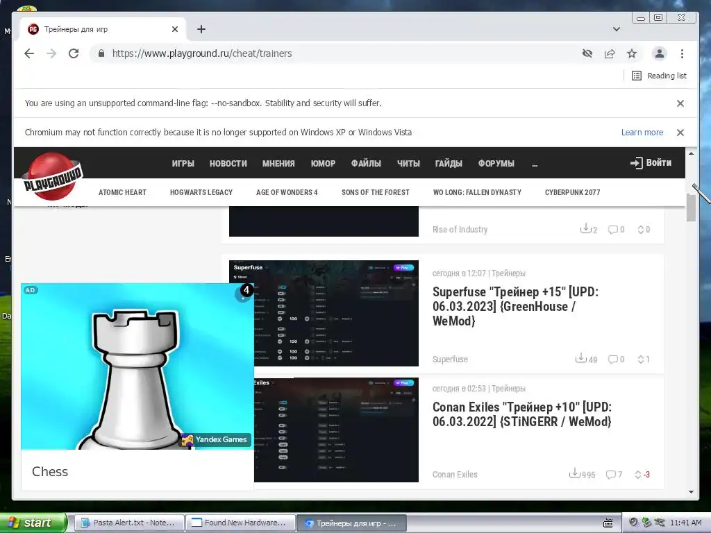The image size is (711, 533).
Task: Click the Playground logo
Action: pos(53,177)
